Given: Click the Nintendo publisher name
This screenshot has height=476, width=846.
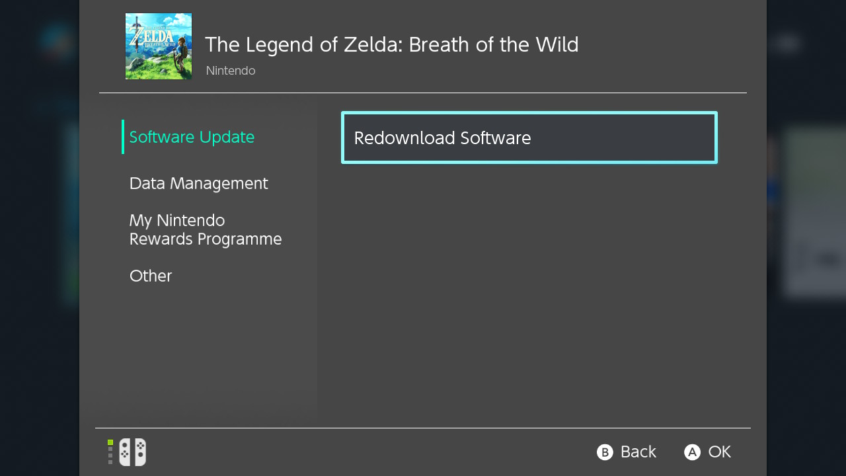Looking at the screenshot, I should pyautogui.click(x=231, y=71).
